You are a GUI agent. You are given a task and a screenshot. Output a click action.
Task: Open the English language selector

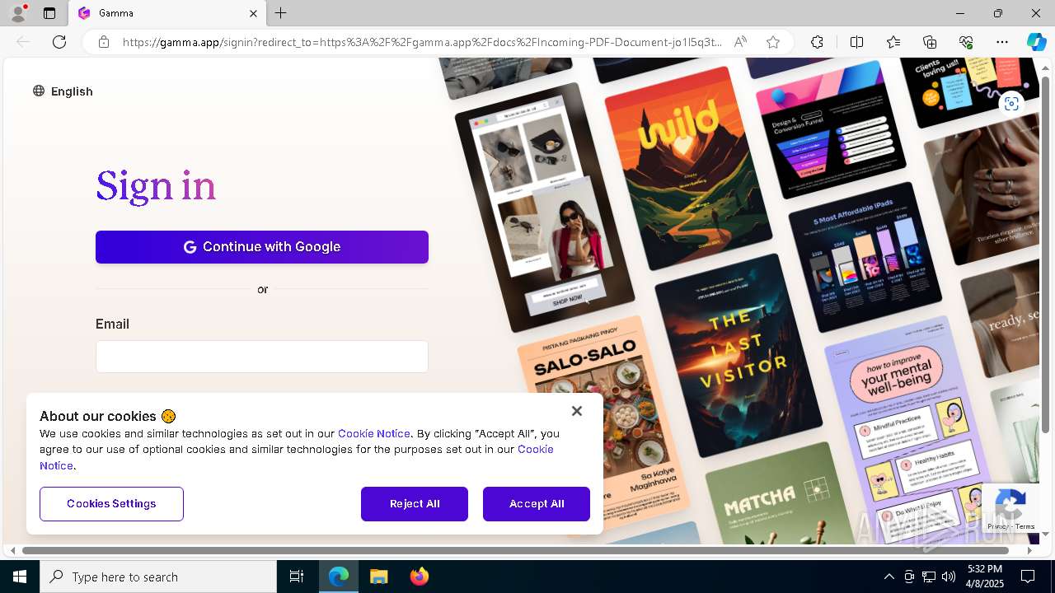coord(63,91)
